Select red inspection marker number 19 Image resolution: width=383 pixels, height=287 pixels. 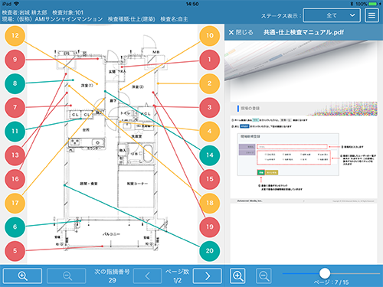209,227
